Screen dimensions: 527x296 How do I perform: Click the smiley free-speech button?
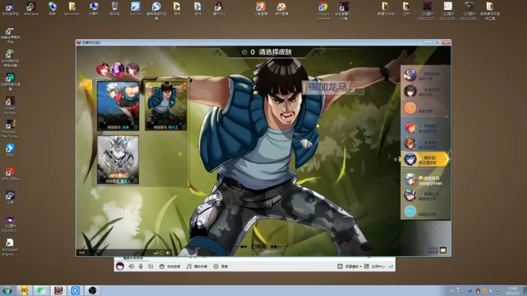170,266
